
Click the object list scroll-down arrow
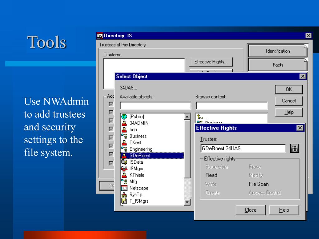(x=187, y=202)
